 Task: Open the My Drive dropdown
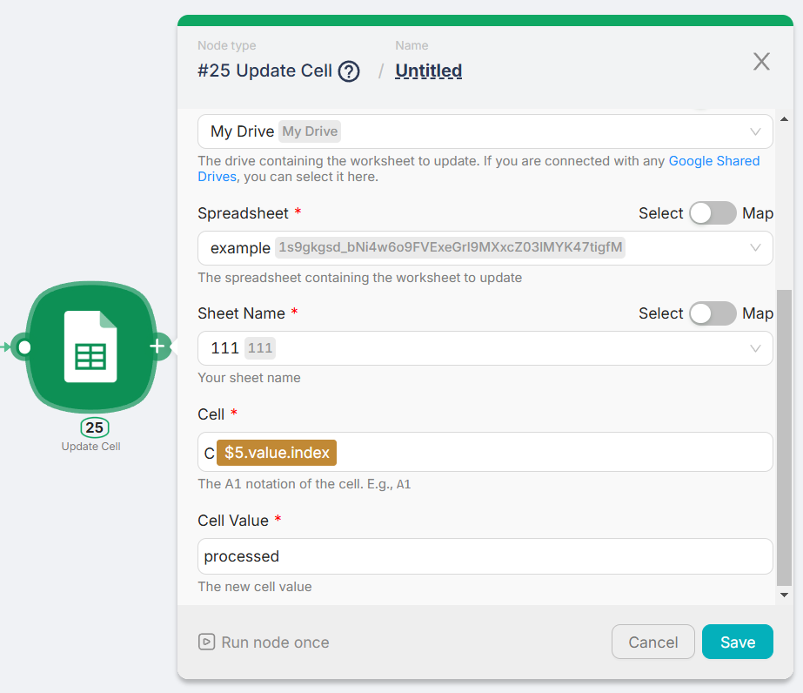coord(485,131)
